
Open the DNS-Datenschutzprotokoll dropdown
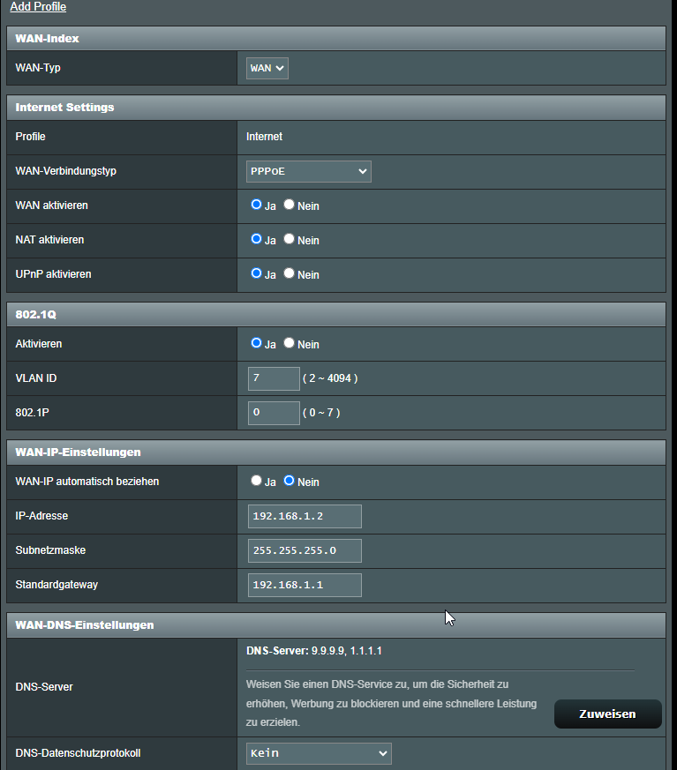[319, 753]
